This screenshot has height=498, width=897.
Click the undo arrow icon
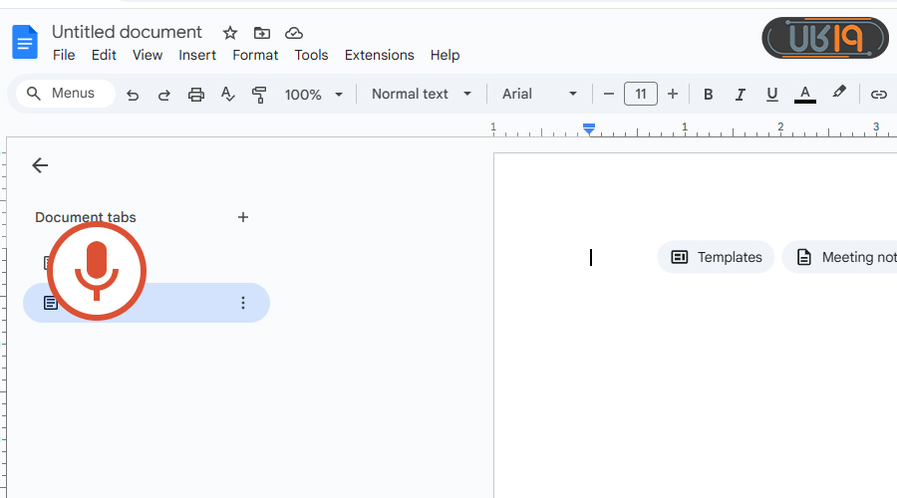(x=133, y=95)
